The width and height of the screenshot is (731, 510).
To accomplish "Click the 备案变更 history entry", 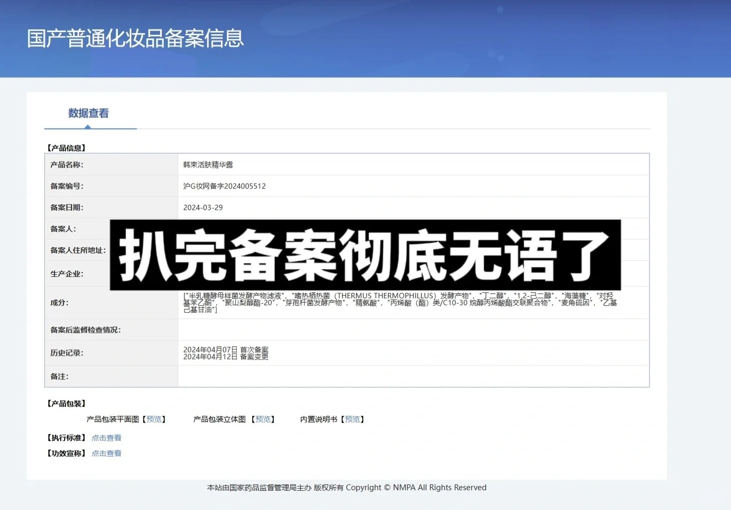I will pyautogui.click(x=226, y=357).
